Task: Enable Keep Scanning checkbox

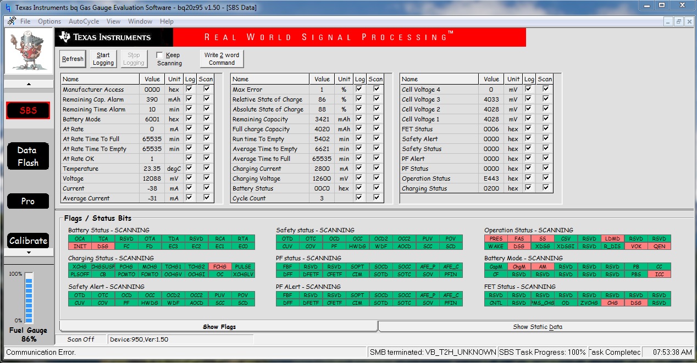Action: click(159, 55)
